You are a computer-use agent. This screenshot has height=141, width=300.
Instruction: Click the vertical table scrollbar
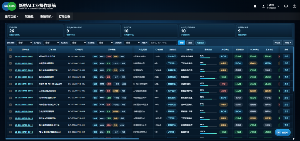click(294, 69)
